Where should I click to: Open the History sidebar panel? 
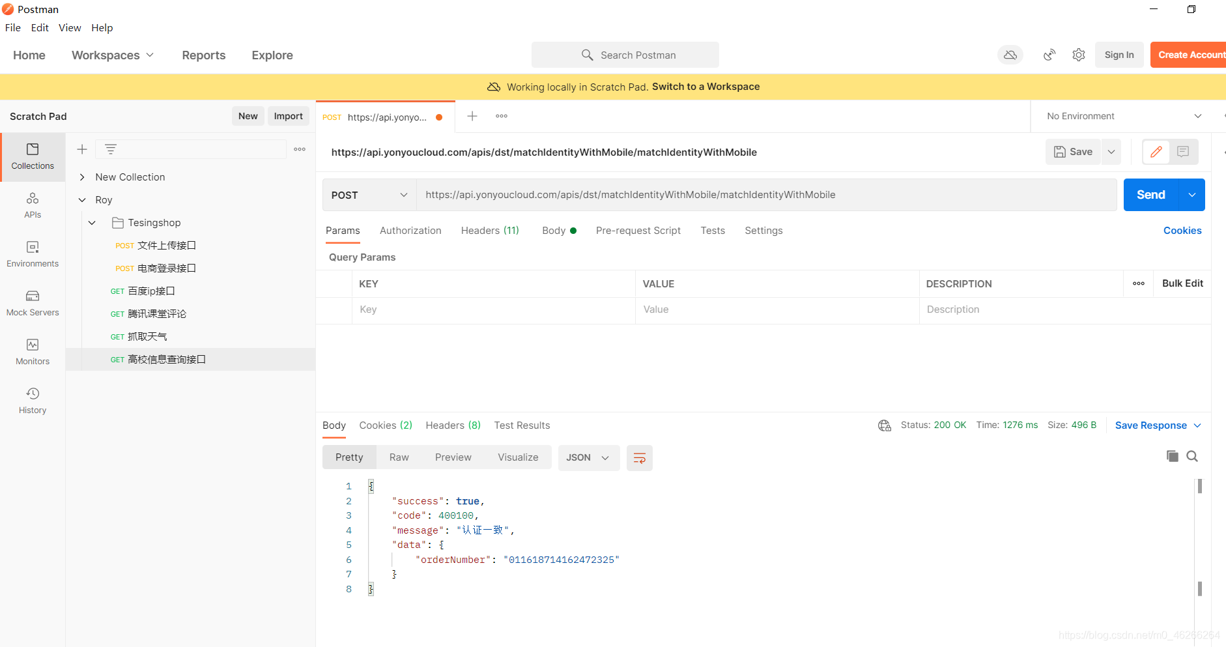tap(33, 401)
